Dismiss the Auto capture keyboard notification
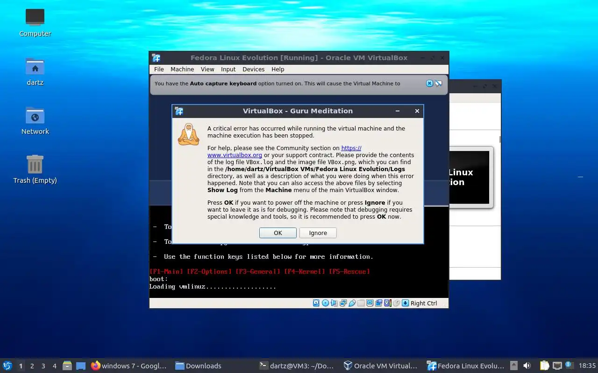This screenshot has height=373, width=598. pos(429,83)
